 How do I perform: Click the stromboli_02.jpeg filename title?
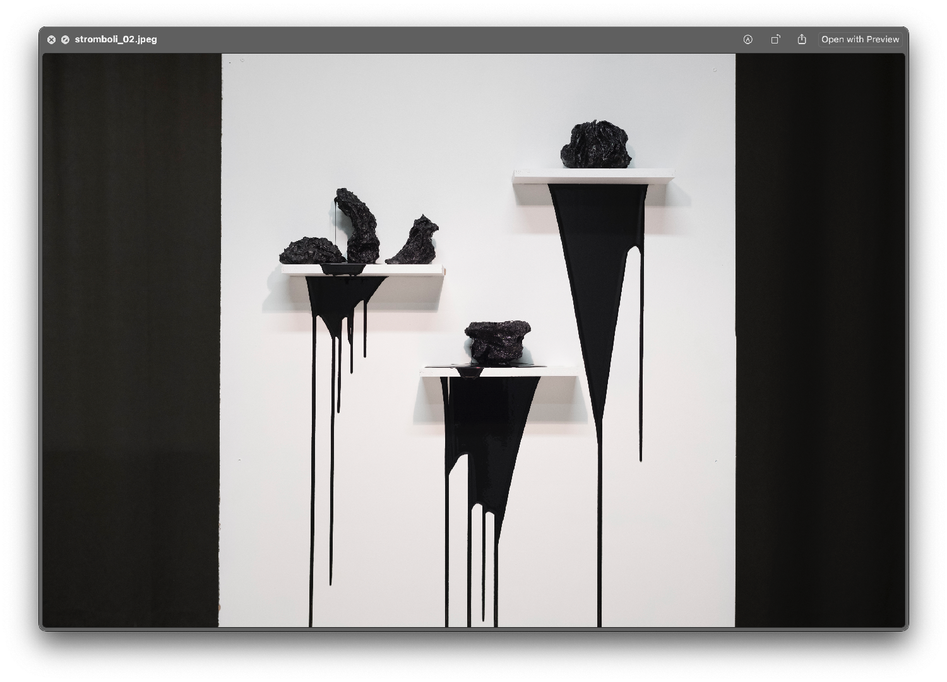click(116, 39)
